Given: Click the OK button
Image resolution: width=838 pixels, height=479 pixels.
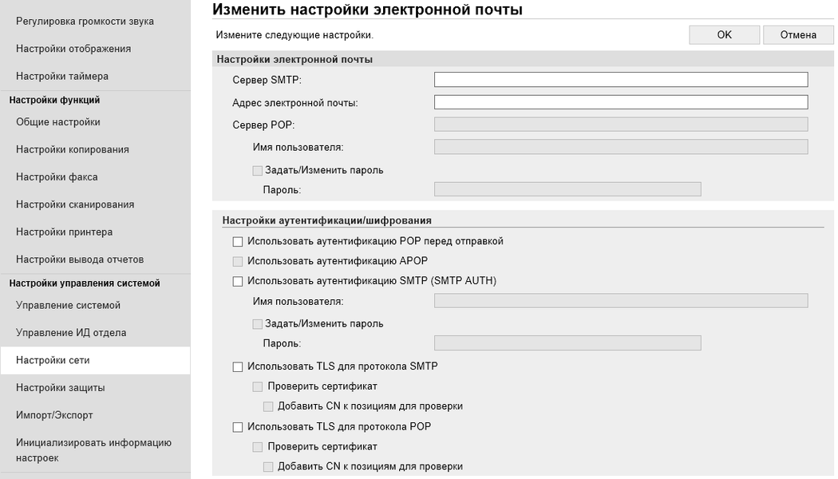Looking at the screenshot, I should coord(724,34).
